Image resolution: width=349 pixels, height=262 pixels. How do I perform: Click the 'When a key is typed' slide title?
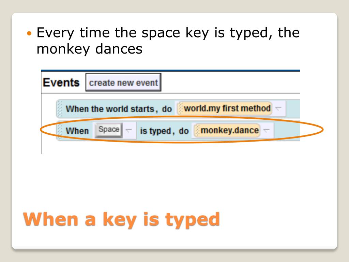pyautogui.click(x=122, y=220)
